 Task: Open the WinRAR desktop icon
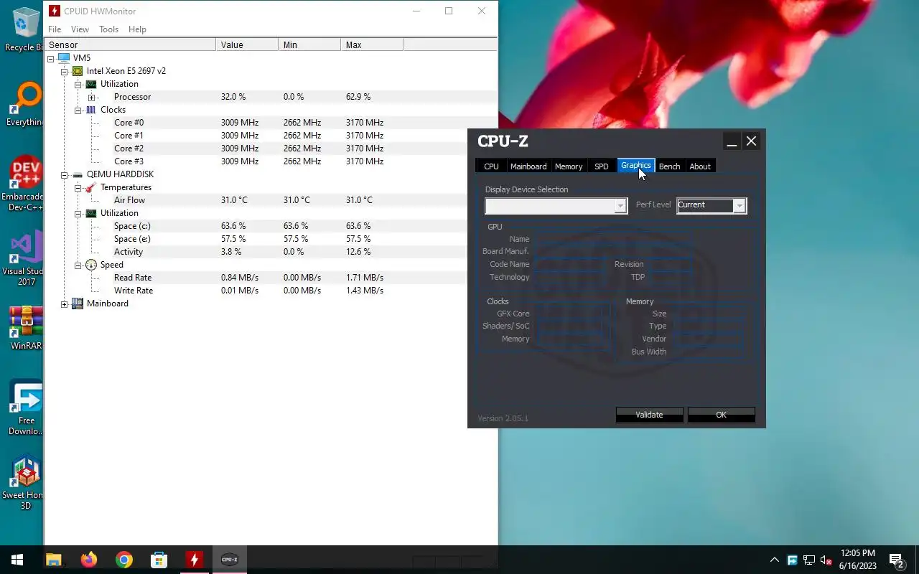click(26, 328)
